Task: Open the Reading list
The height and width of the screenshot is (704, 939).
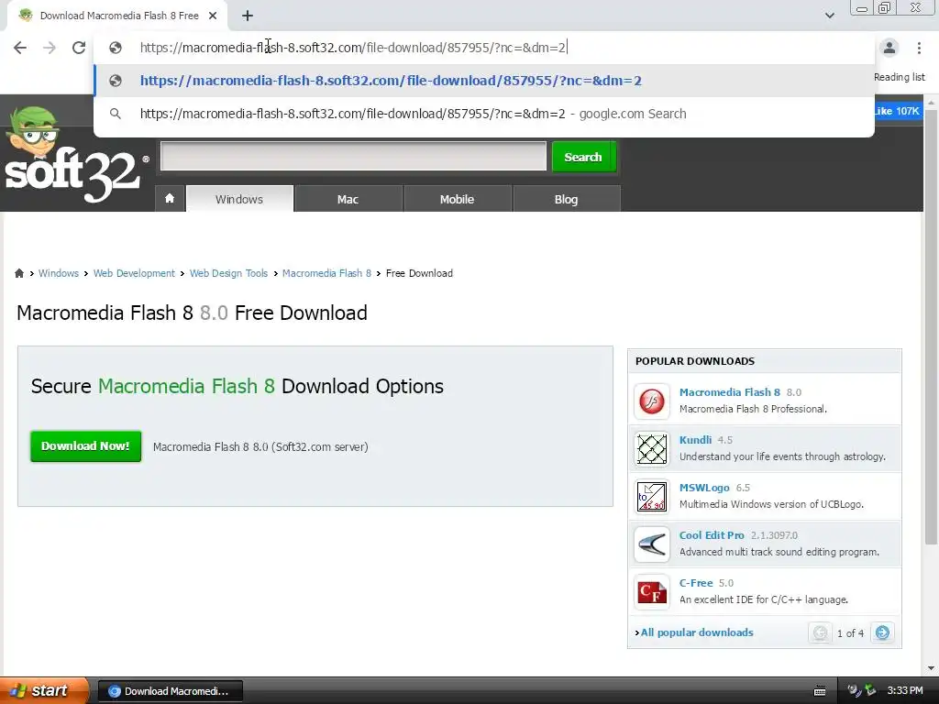Action: click(899, 77)
